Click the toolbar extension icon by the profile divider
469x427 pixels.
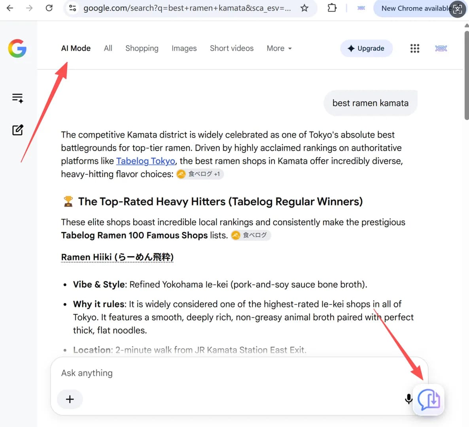pyautogui.click(x=361, y=8)
